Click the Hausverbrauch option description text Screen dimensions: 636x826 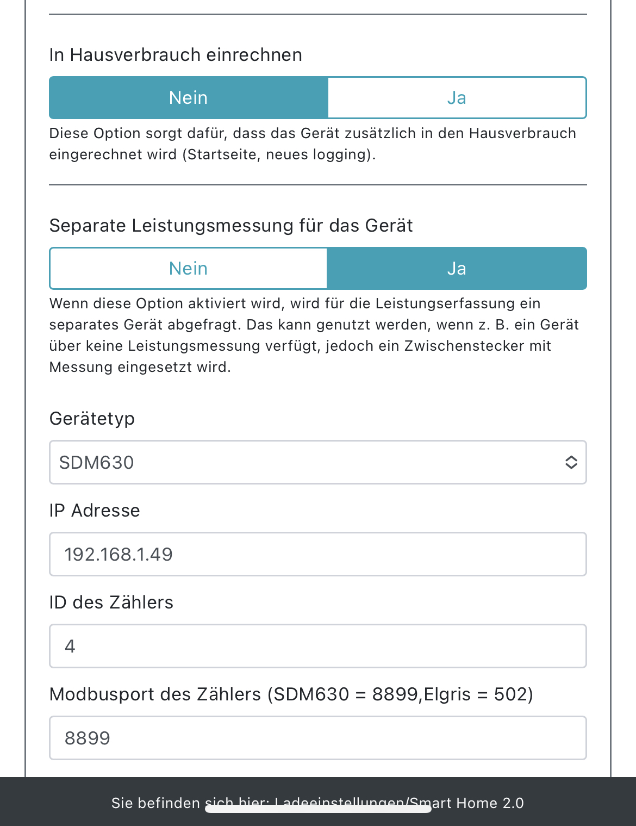[x=313, y=144]
